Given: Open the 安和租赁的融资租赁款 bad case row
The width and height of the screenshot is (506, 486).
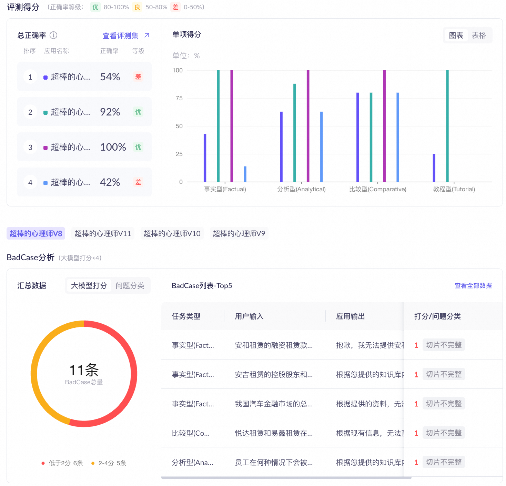Looking at the screenshot, I should (332, 345).
